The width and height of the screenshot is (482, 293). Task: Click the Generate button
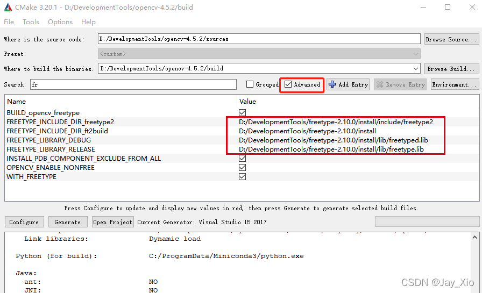[x=68, y=221]
